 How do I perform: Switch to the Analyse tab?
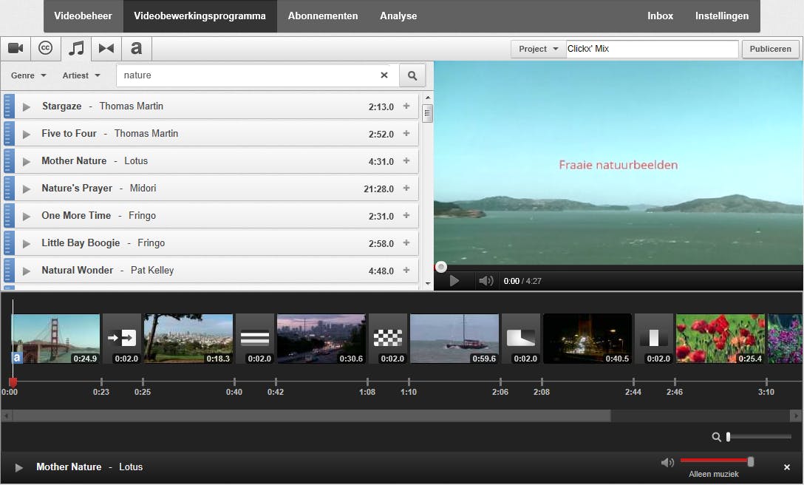coord(398,16)
